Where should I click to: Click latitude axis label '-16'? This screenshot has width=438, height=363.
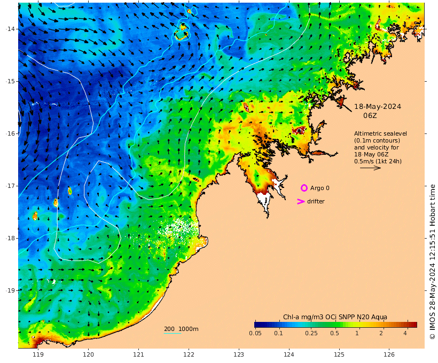point(10,133)
